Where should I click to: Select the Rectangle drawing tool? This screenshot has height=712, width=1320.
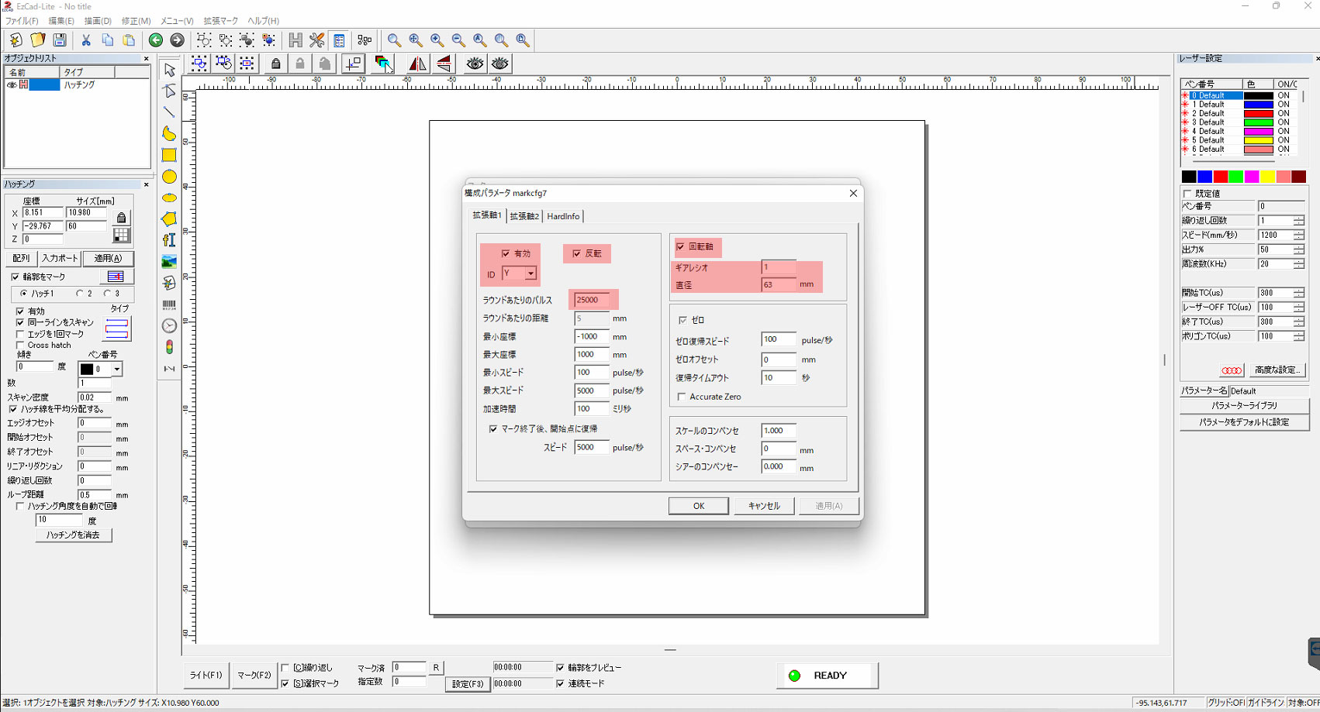tap(169, 155)
